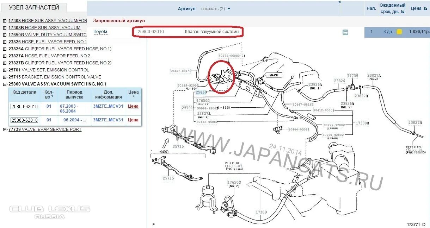Select 25860 VALVE ASSY, VACUUM SWITCHING, NO.1
Screen dimensions: 430x228
(57, 84)
